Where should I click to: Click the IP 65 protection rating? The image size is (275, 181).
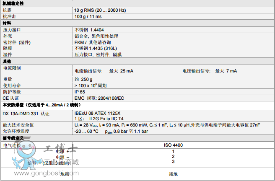(x=80, y=91)
